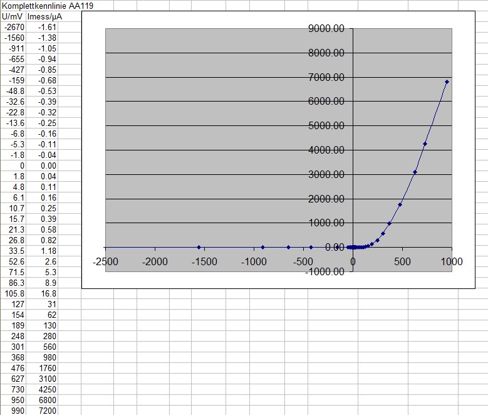Select the chart data point at 730 mV
Viewport: 488px width, 415px height.
[x=425, y=144]
